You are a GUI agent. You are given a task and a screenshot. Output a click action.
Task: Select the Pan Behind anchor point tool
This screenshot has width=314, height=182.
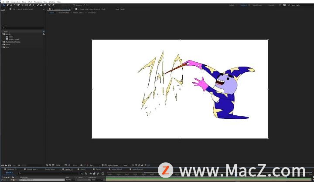(22, 5)
